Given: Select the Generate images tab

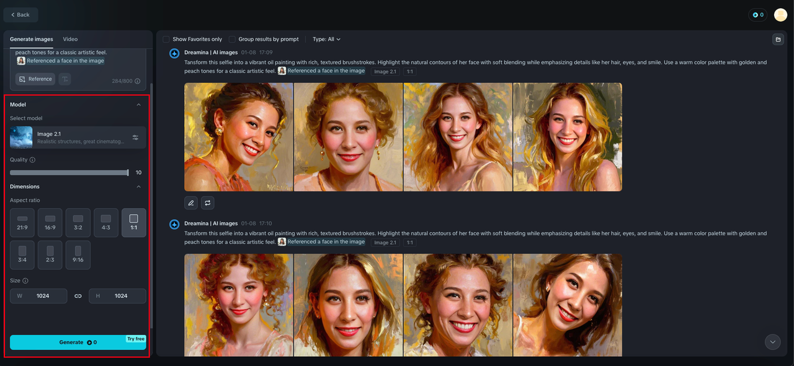Looking at the screenshot, I should (32, 39).
